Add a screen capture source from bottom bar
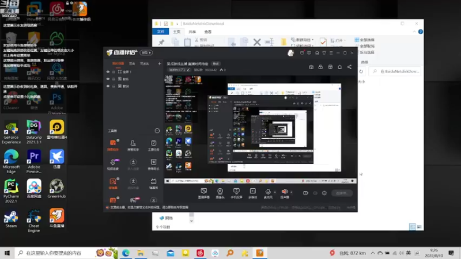Viewport: 461px width, 259px height. tap(204, 193)
